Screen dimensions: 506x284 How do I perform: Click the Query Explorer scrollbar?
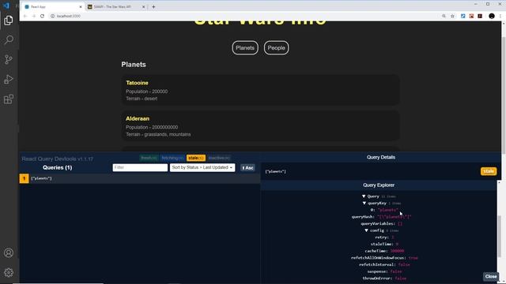pyautogui.click(x=499, y=237)
